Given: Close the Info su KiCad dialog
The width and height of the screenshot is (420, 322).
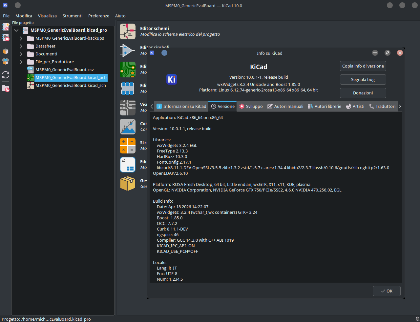Looking at the screenshot, I should point(400,53).
